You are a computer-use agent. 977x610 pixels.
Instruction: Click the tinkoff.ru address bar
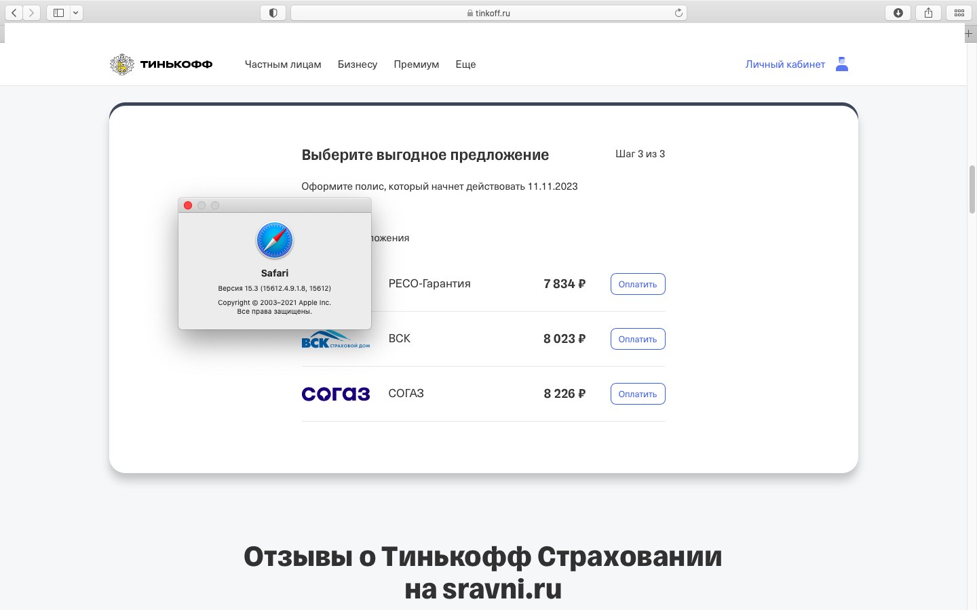488,13
